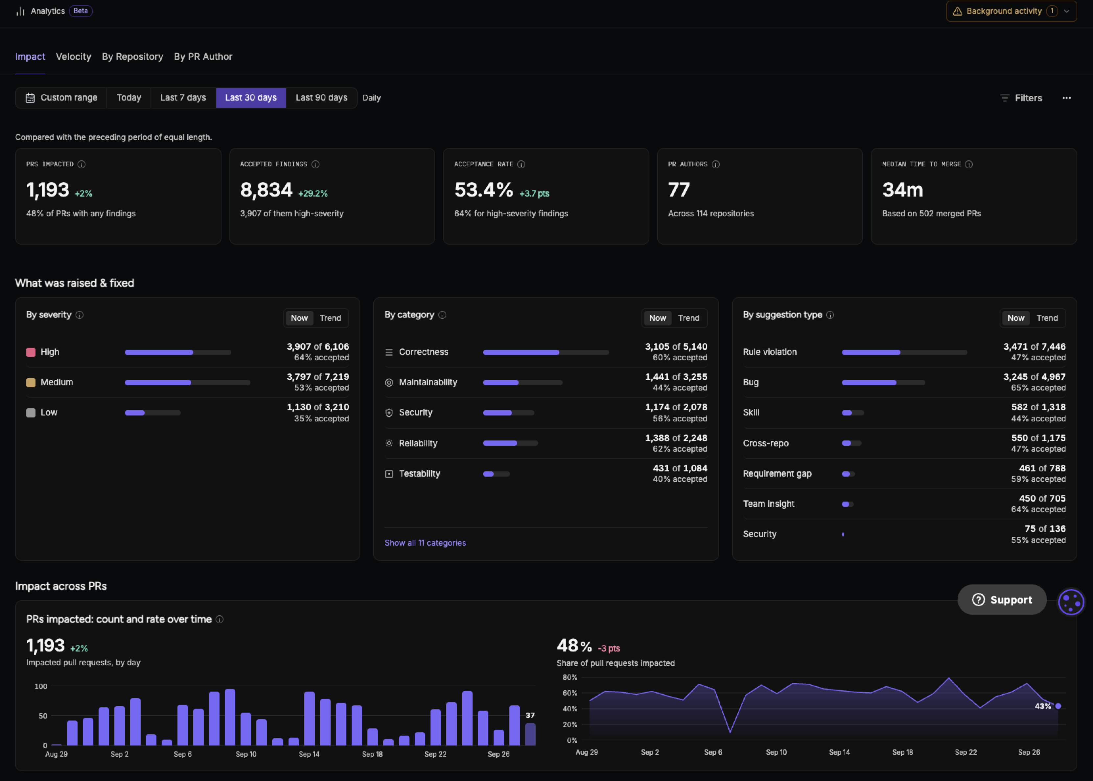The width and height of the screenshot is (1093, 781).
Task: Switch By category panel to Trend
Action: (689, 318)
